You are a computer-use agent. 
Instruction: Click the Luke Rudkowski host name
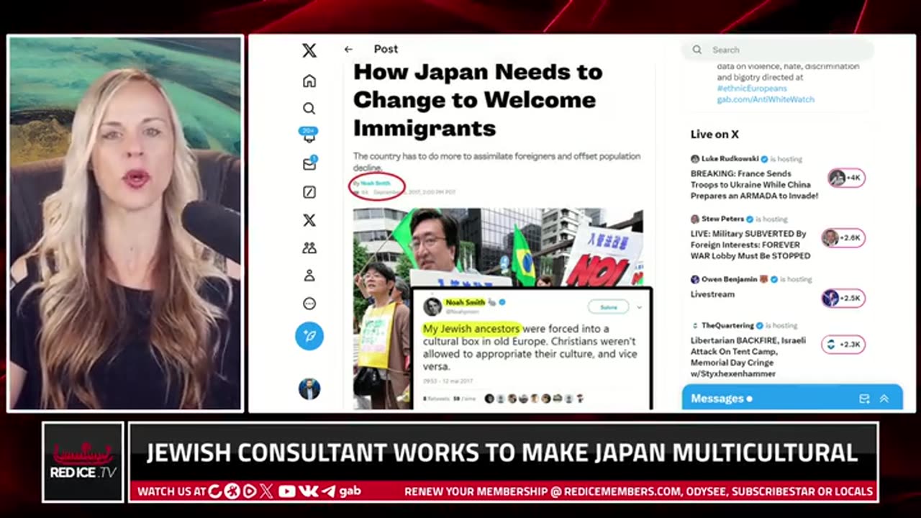[x=730, y=159]
